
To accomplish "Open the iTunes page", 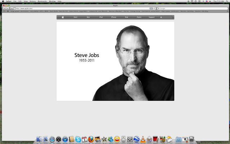I will [139, 17].
